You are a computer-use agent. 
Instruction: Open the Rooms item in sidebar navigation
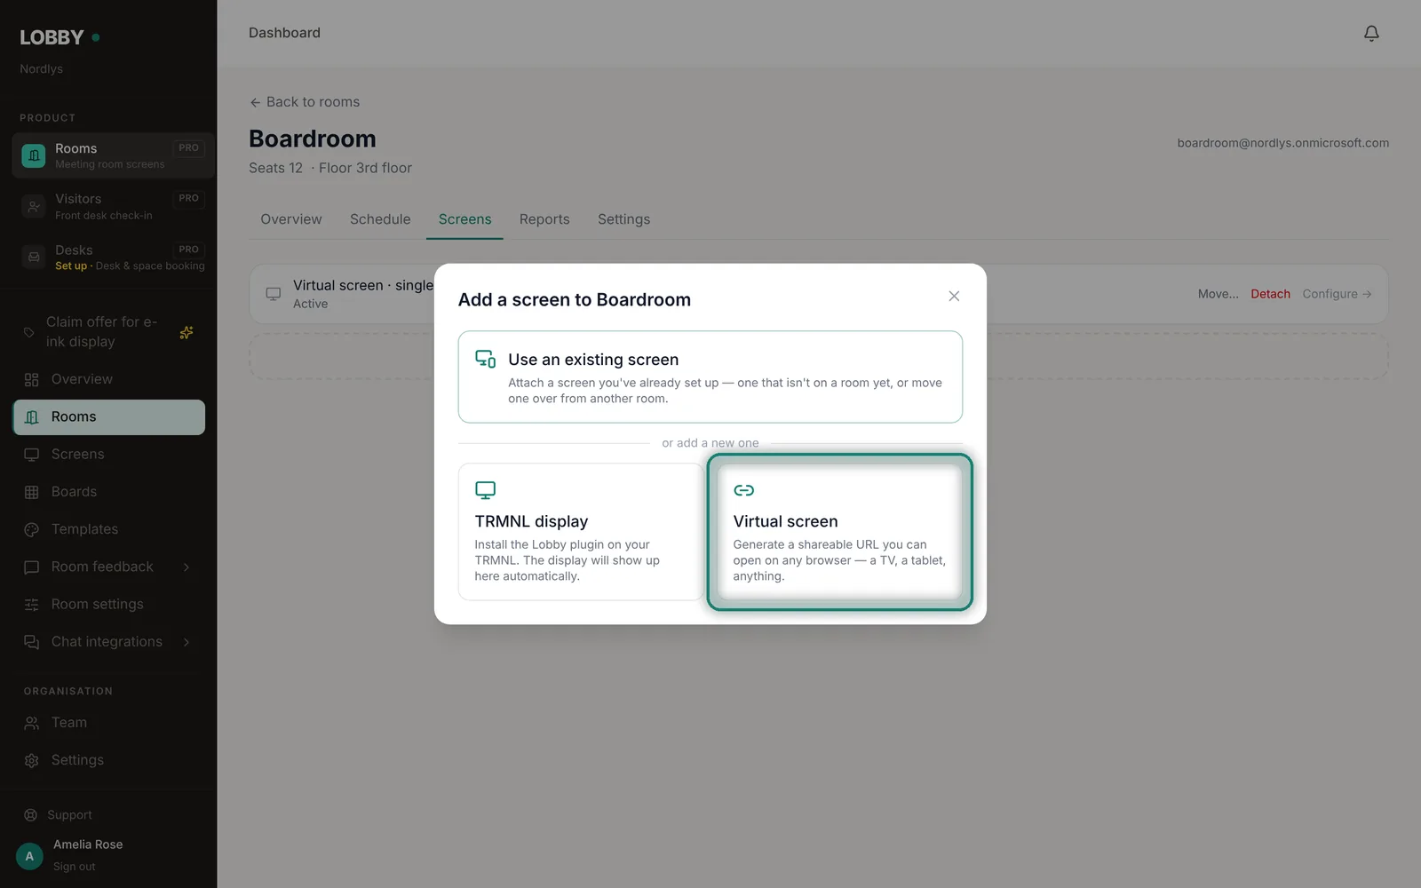[x=108, y=417]
